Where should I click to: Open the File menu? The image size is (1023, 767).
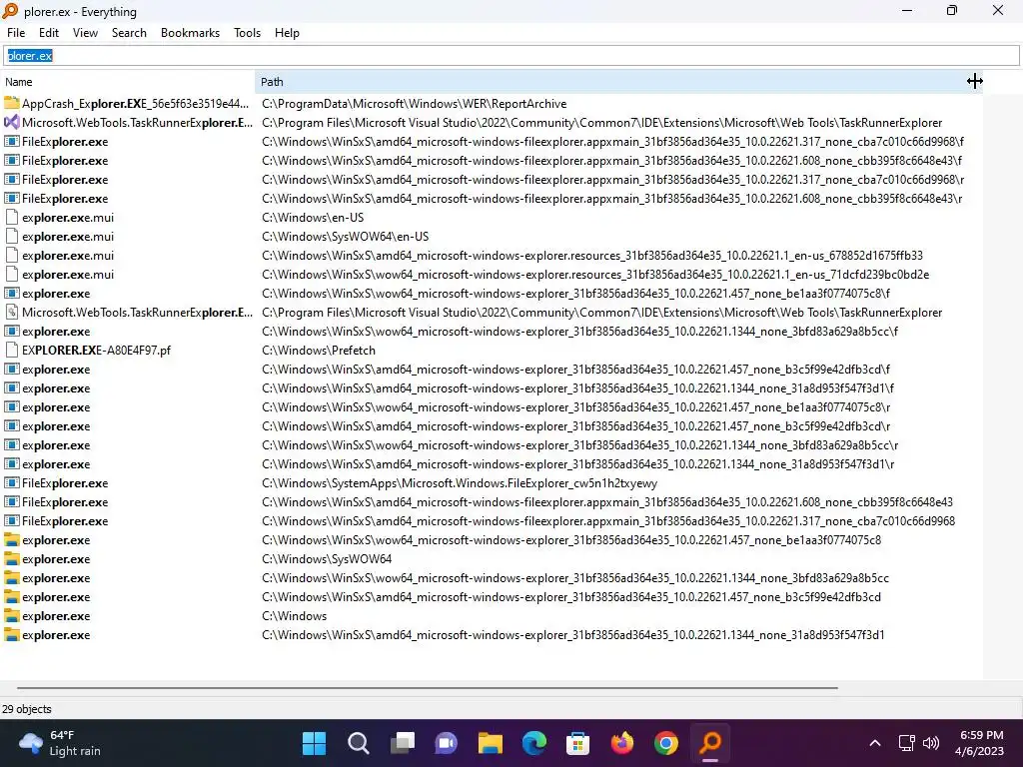[16, 33]
